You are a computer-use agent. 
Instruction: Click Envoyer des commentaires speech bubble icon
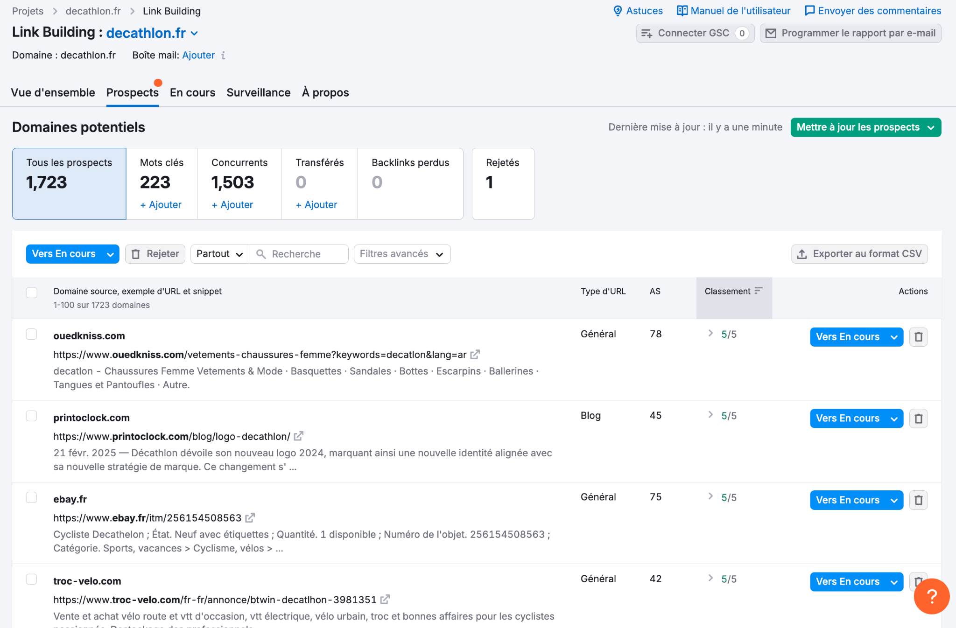(810, 11)
